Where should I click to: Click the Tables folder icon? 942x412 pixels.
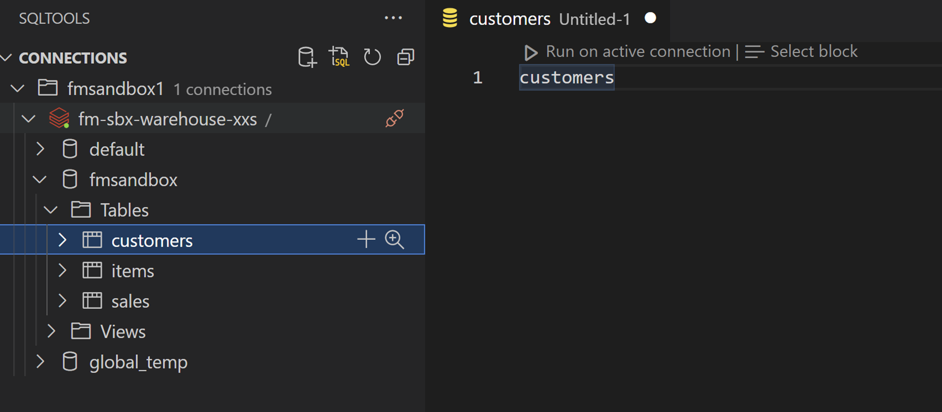pos(81,209)
